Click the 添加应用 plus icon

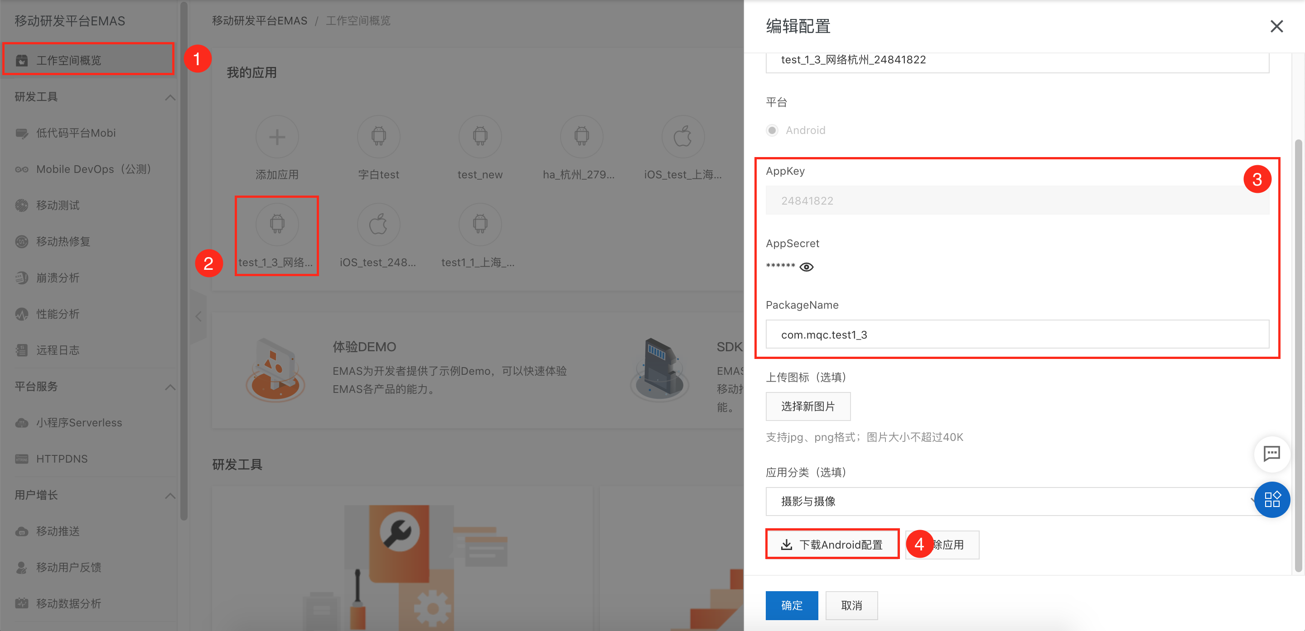277,137
